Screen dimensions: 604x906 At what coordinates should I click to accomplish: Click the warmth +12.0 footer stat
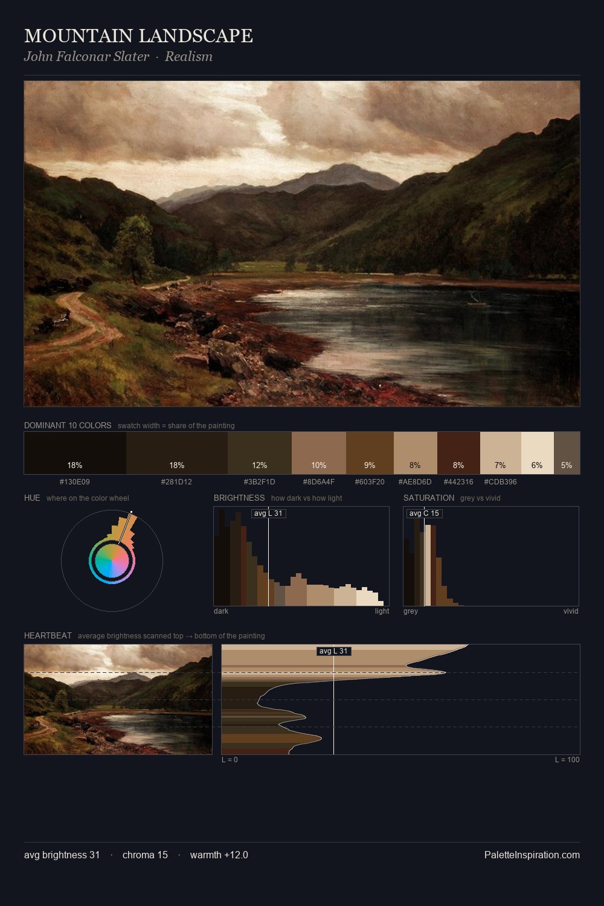pyautogui.click(x=219, y=855)
